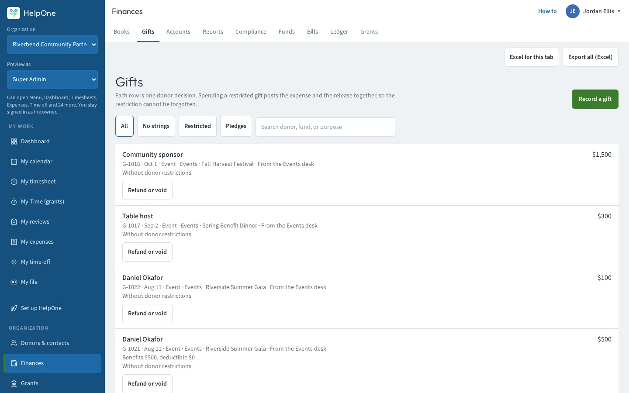The height and width of the screenshot is (393, 629).
Task: Switch to the Books tab
Action: [x=121, y=32]
